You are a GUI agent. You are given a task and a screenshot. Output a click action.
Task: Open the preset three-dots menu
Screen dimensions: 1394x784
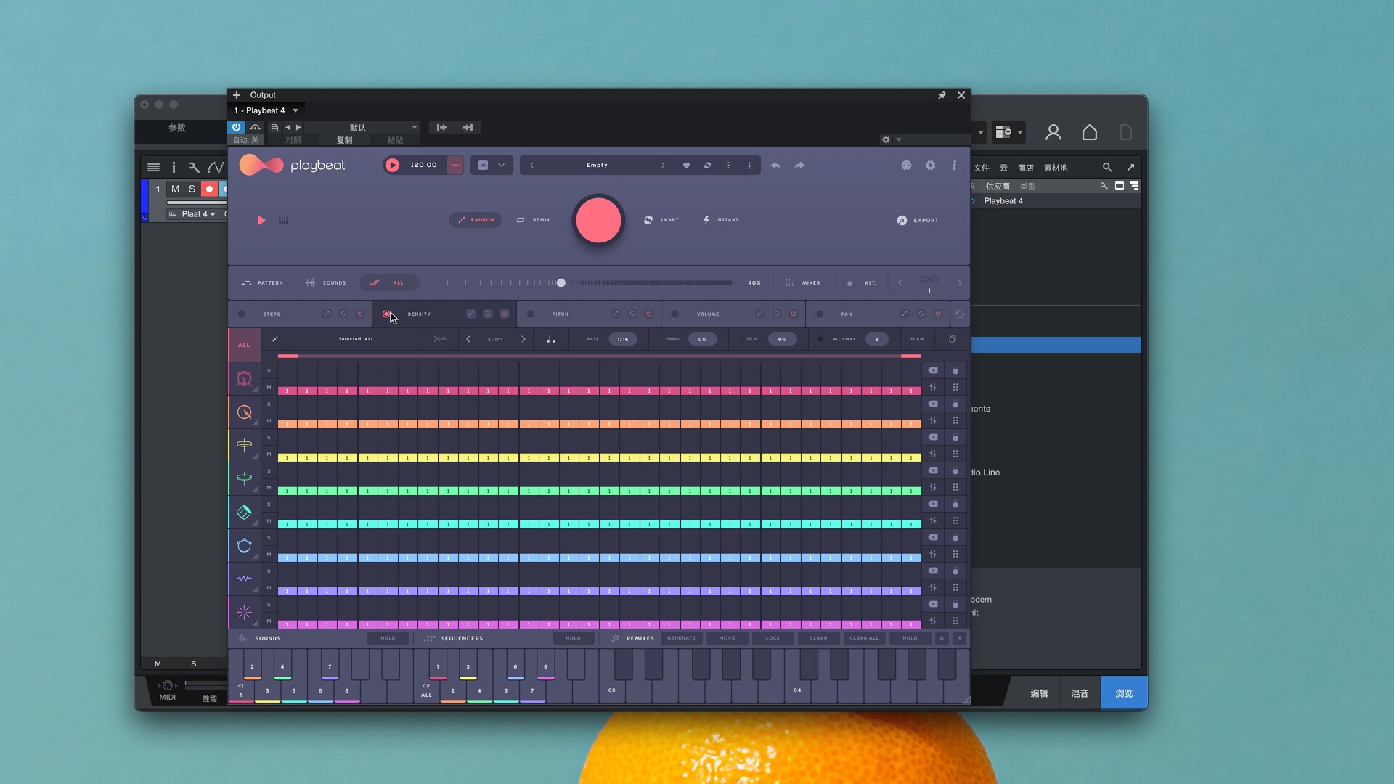[728, 166]
